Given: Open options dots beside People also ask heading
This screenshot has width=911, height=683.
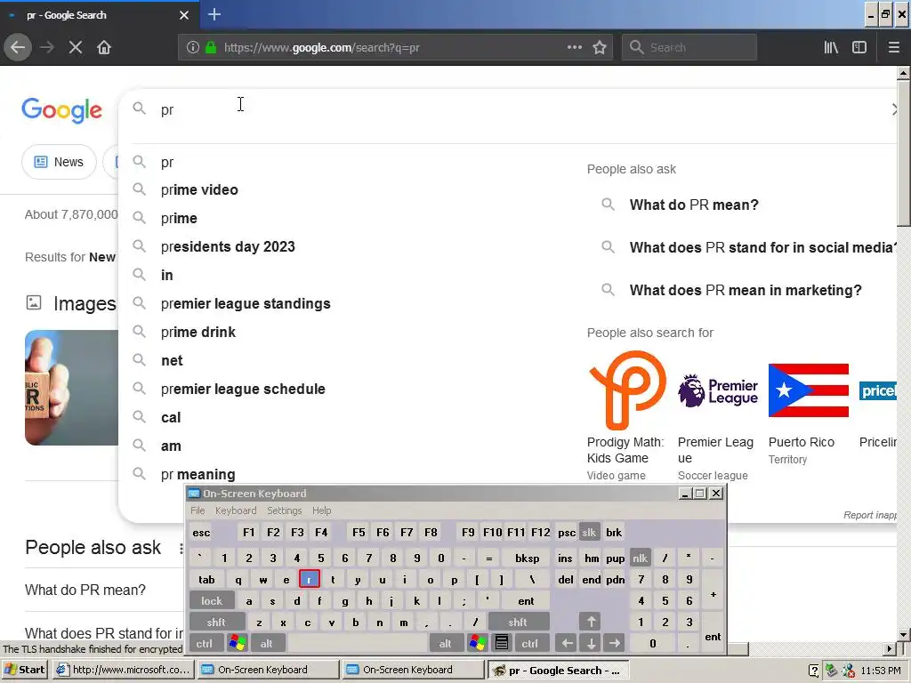Looking at the screenshot, I should click(x=181, y=548).
